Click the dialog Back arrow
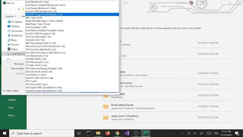 point(5,10)
